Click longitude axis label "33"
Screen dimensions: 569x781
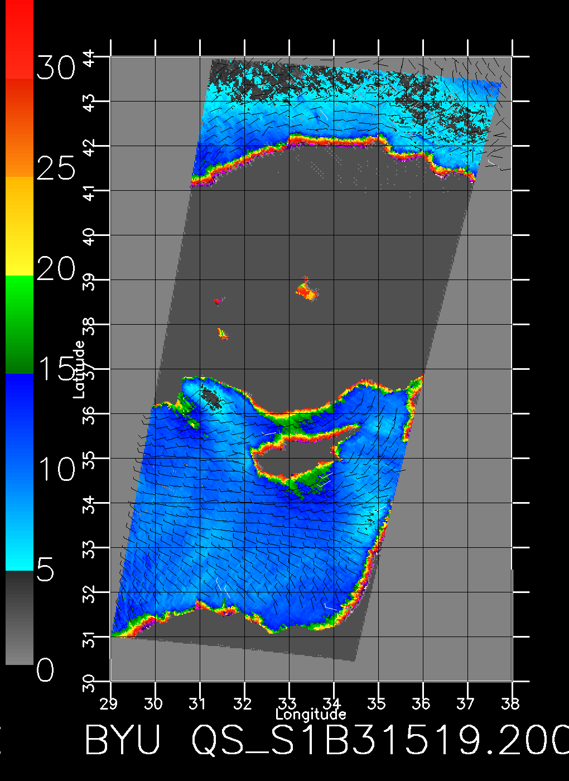(x=287, y=703)
